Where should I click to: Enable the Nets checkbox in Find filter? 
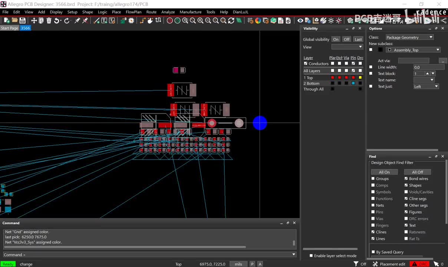coord(373,205)
